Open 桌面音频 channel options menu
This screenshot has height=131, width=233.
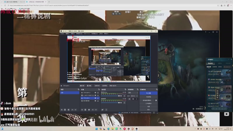click(124, 102)
